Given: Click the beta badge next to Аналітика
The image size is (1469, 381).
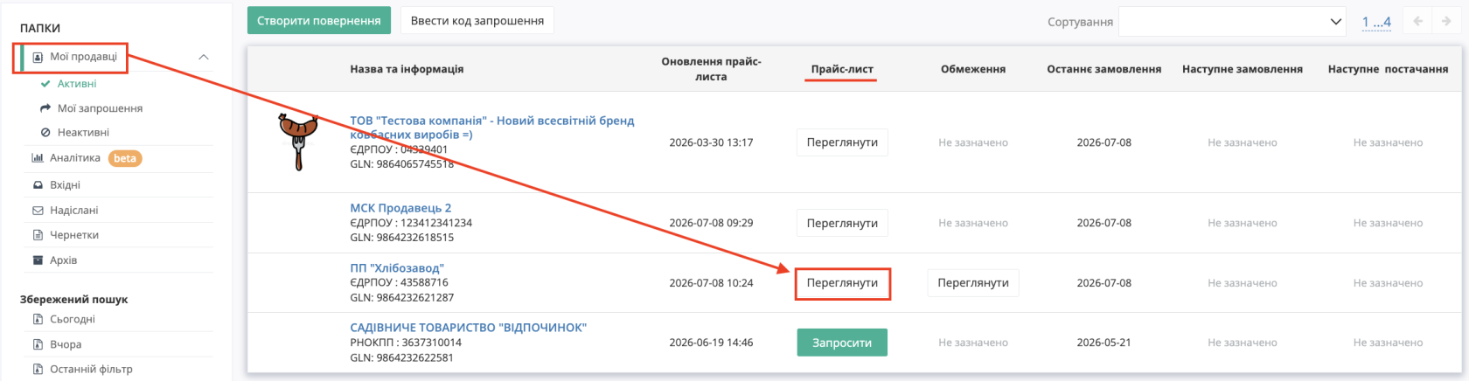Looking at the screenshot, I should tap(125, 158).
